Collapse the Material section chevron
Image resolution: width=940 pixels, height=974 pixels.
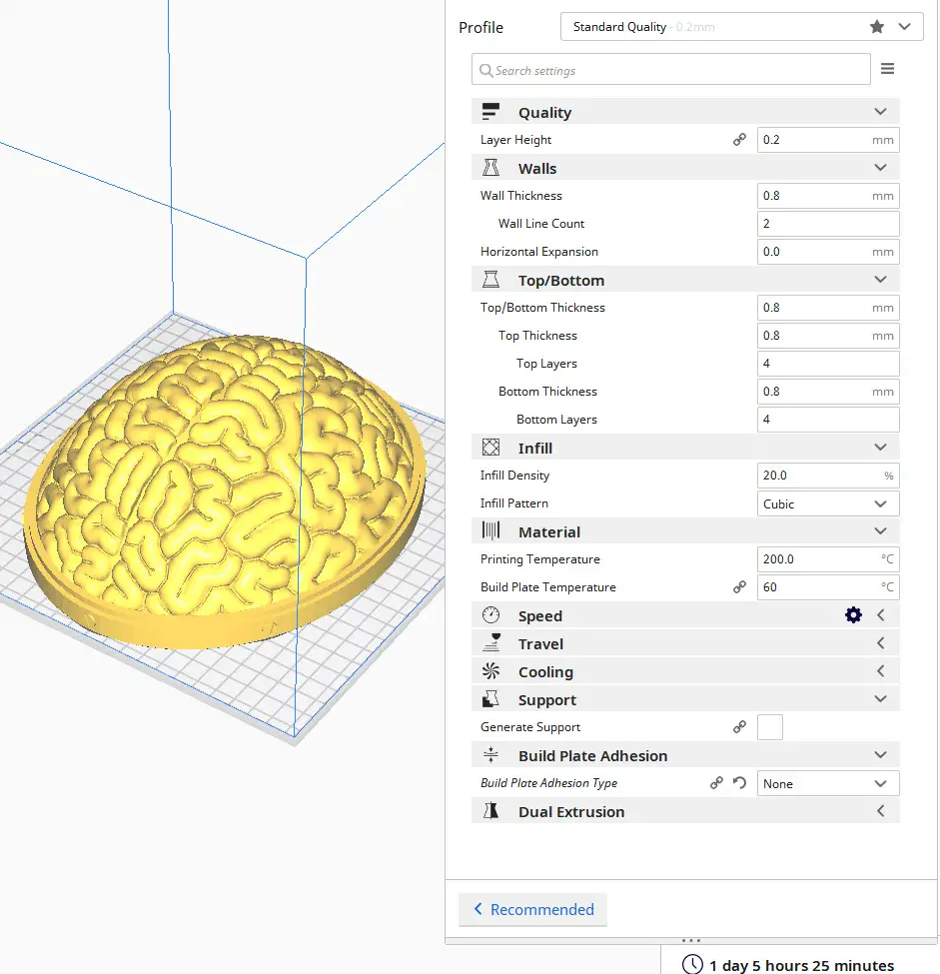[880, 531]
